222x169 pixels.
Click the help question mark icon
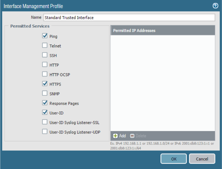(x=215, y=6)
